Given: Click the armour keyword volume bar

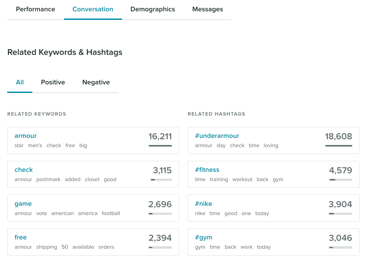Looking at the screenshot, I should point(160,146).
